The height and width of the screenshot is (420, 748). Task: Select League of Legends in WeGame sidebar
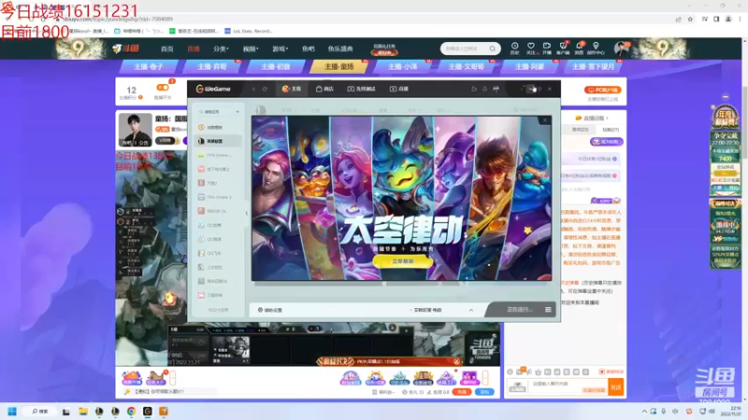(x=219, y=142)
